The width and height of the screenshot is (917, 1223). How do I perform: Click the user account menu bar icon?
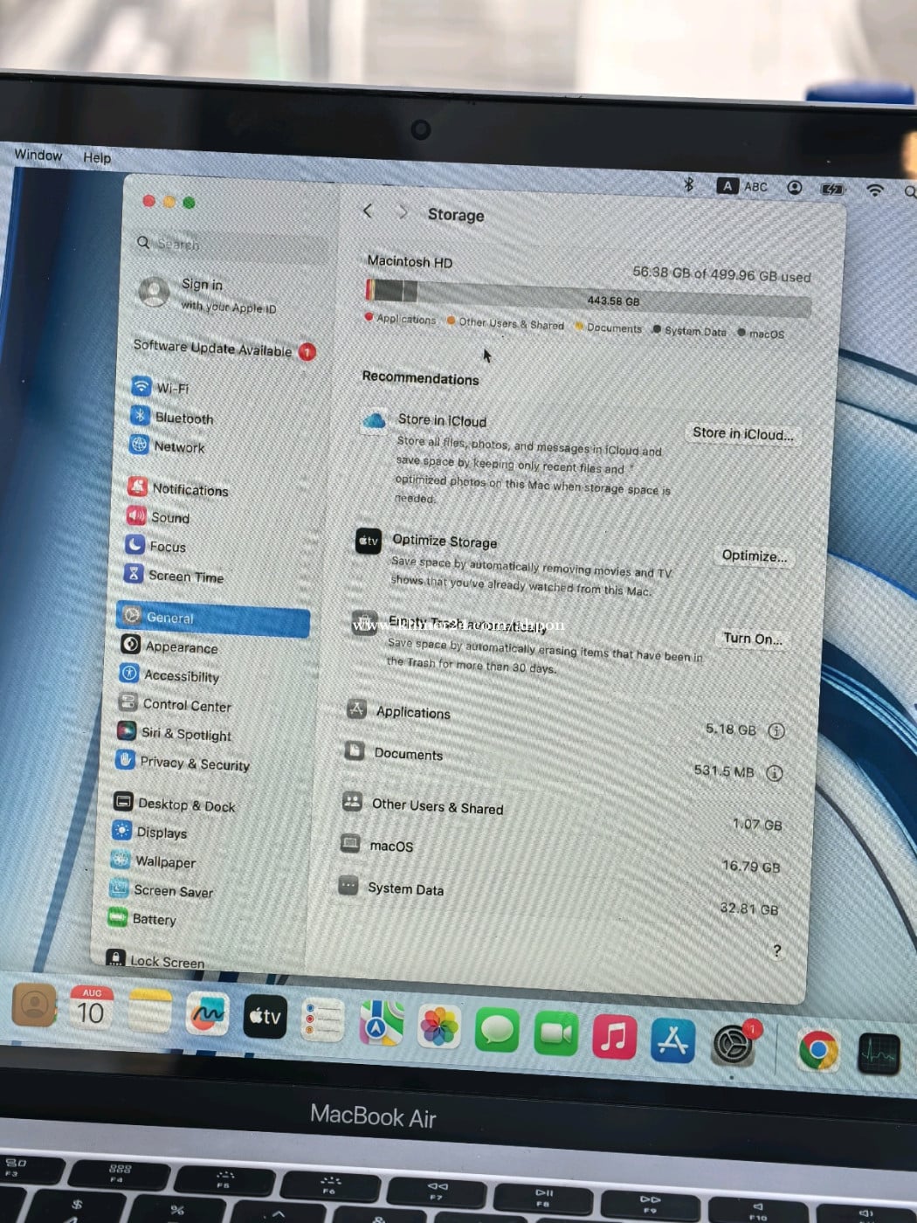coord(794,187)
